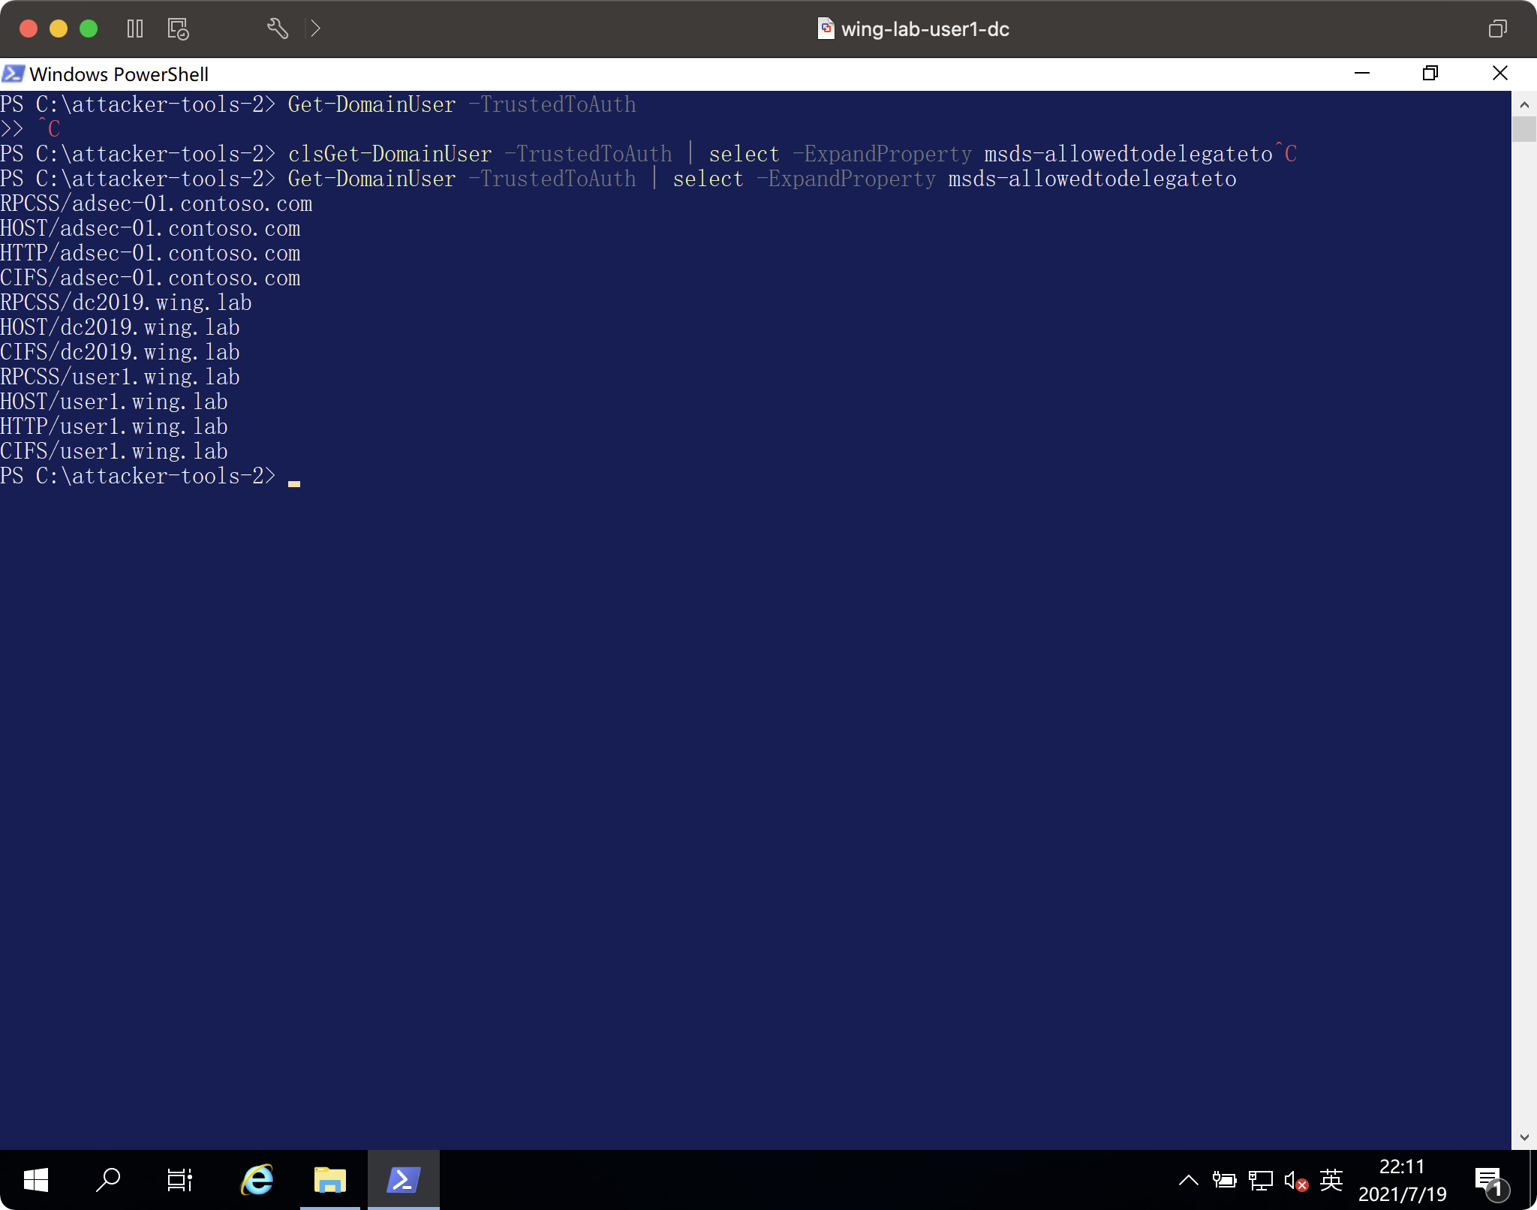Pause the virtual machine
This screenshot has width=1537, height=1210.
click(135, 29)
